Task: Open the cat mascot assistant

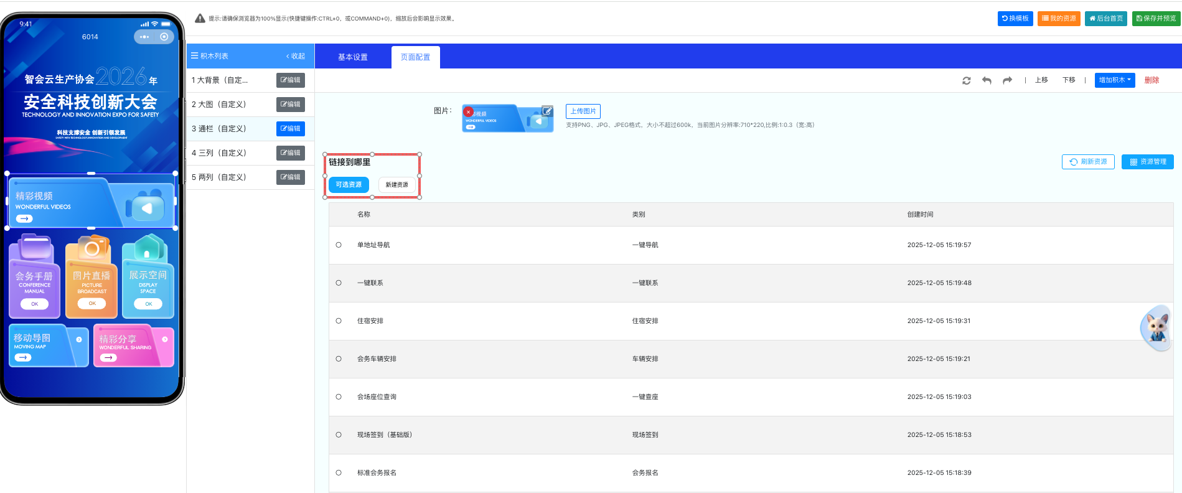Action: pyautogui.click(x=1156, y=327)
